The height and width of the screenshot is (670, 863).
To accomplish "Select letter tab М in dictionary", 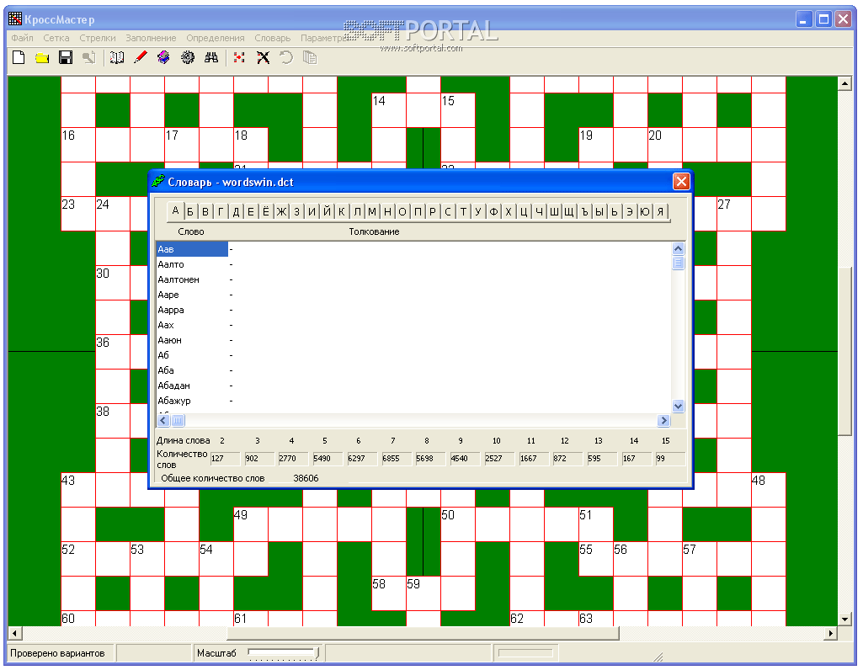I will (372, 212).
